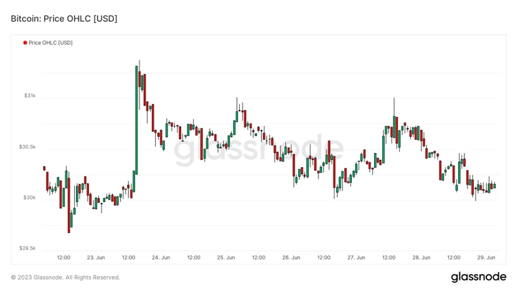Click the glassnode watermark in chart center
The height and width of the screenshot is (291, 518).
point(258,150)
